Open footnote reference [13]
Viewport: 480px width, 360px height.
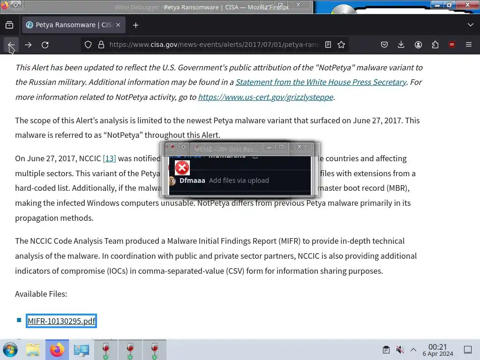[109, 158]
